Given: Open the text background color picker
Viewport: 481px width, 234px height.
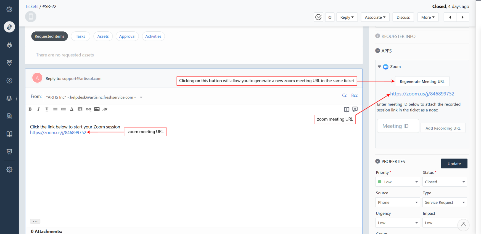Looking at the screenshot, I should click(80, 109).
